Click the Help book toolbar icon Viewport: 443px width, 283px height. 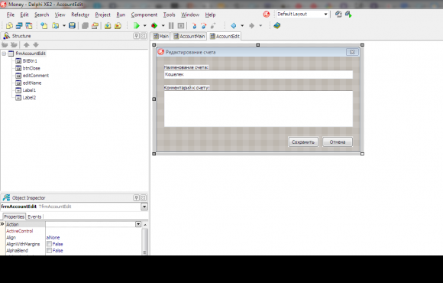tap(276, 26)
